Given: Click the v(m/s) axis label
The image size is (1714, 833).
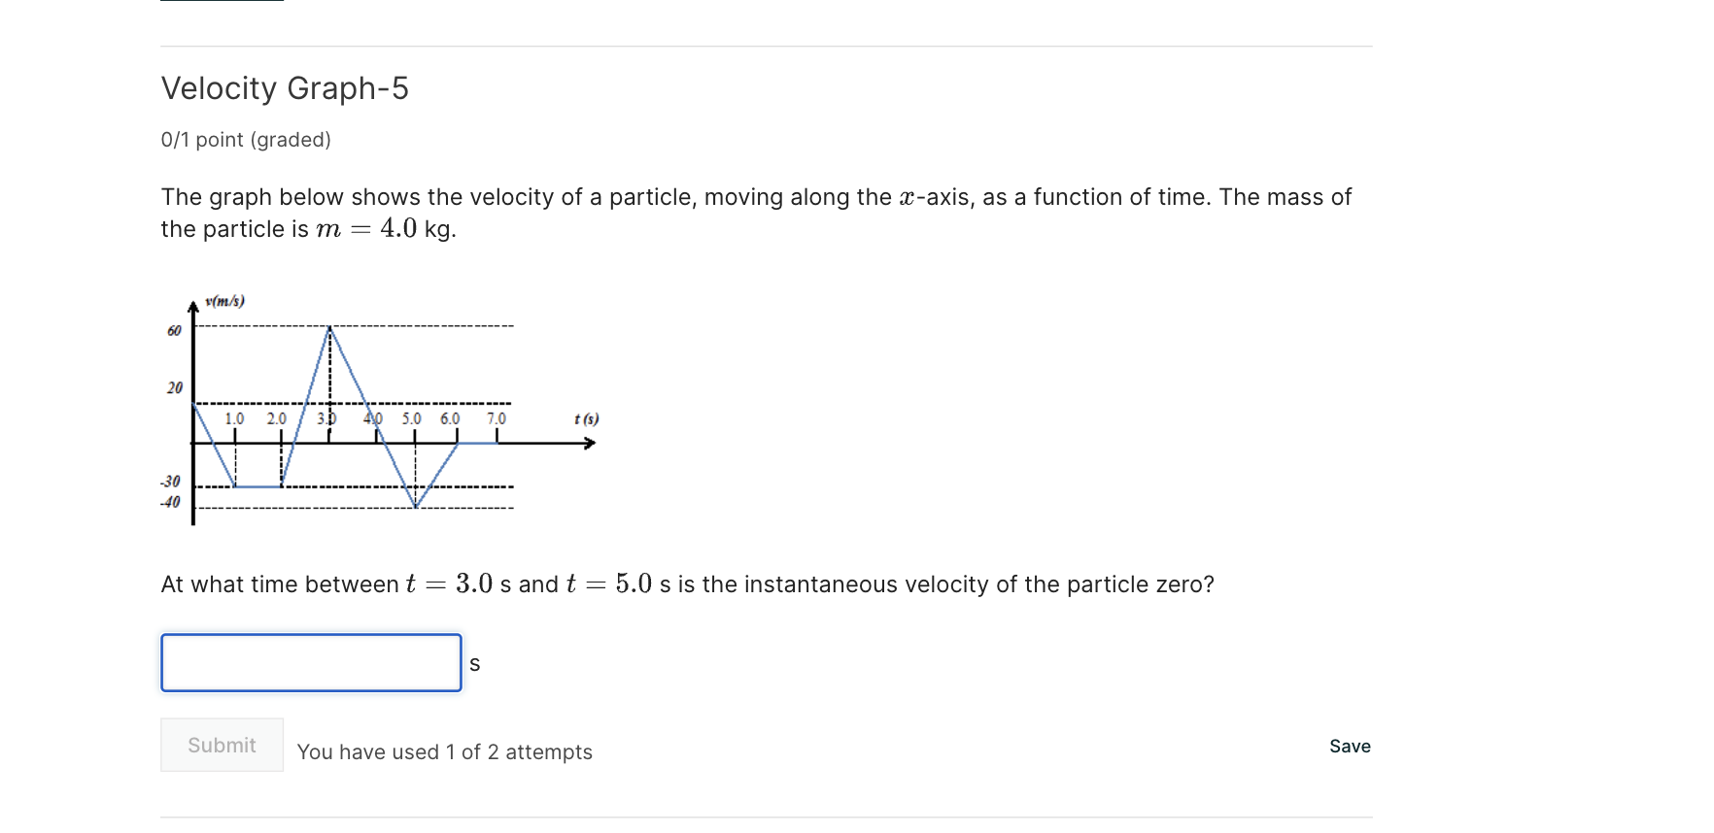Looking at the screenshot, I should coord(224,300).
